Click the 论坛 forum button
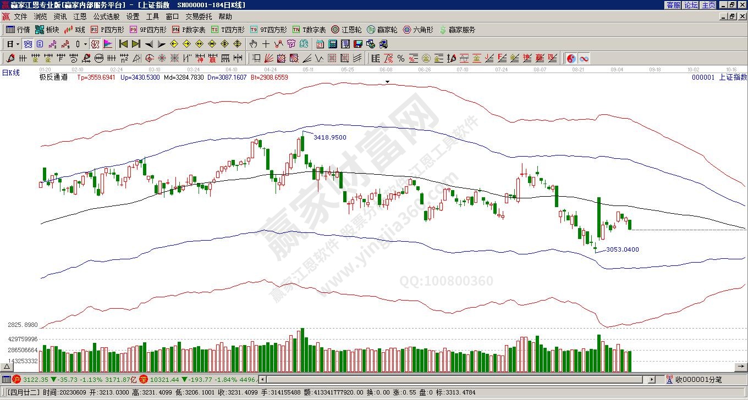The height and width of the screenshot is (400, 748). (691, 5)
